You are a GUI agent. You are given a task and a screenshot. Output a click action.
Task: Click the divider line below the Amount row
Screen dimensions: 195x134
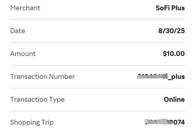97,65
